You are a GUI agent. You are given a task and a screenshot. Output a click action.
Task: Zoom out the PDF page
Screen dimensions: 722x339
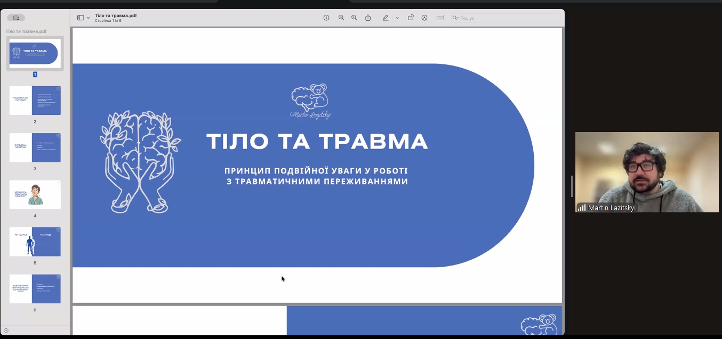pyautogui.click(x=341, y=18)
